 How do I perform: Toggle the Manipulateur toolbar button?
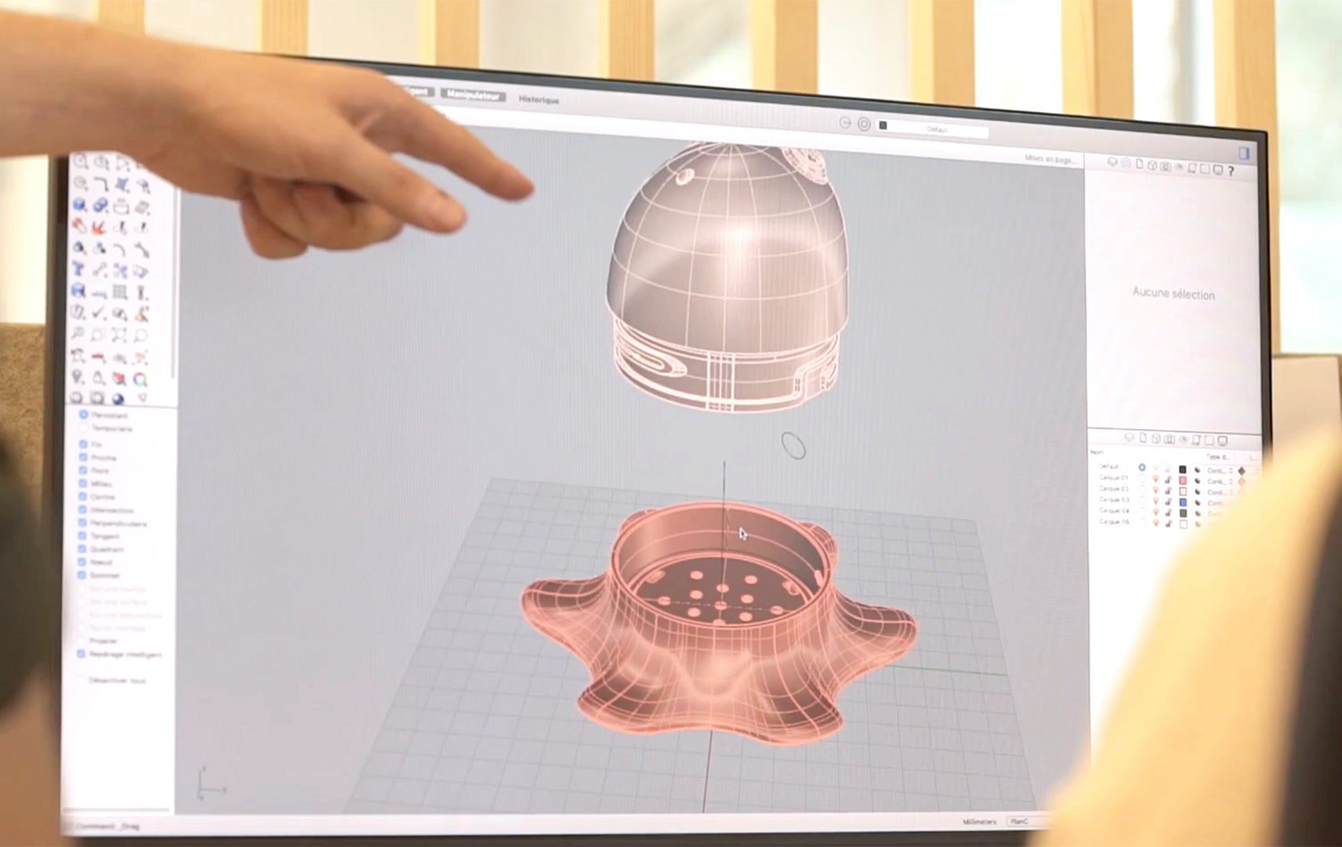click(x=473, y=96)
